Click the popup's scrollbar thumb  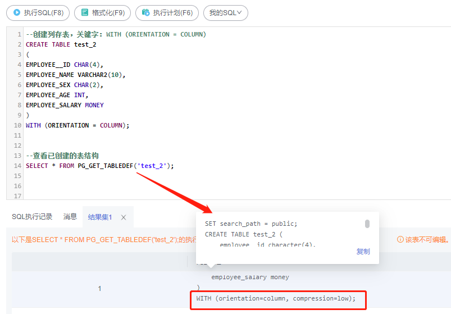click(367, 224)
